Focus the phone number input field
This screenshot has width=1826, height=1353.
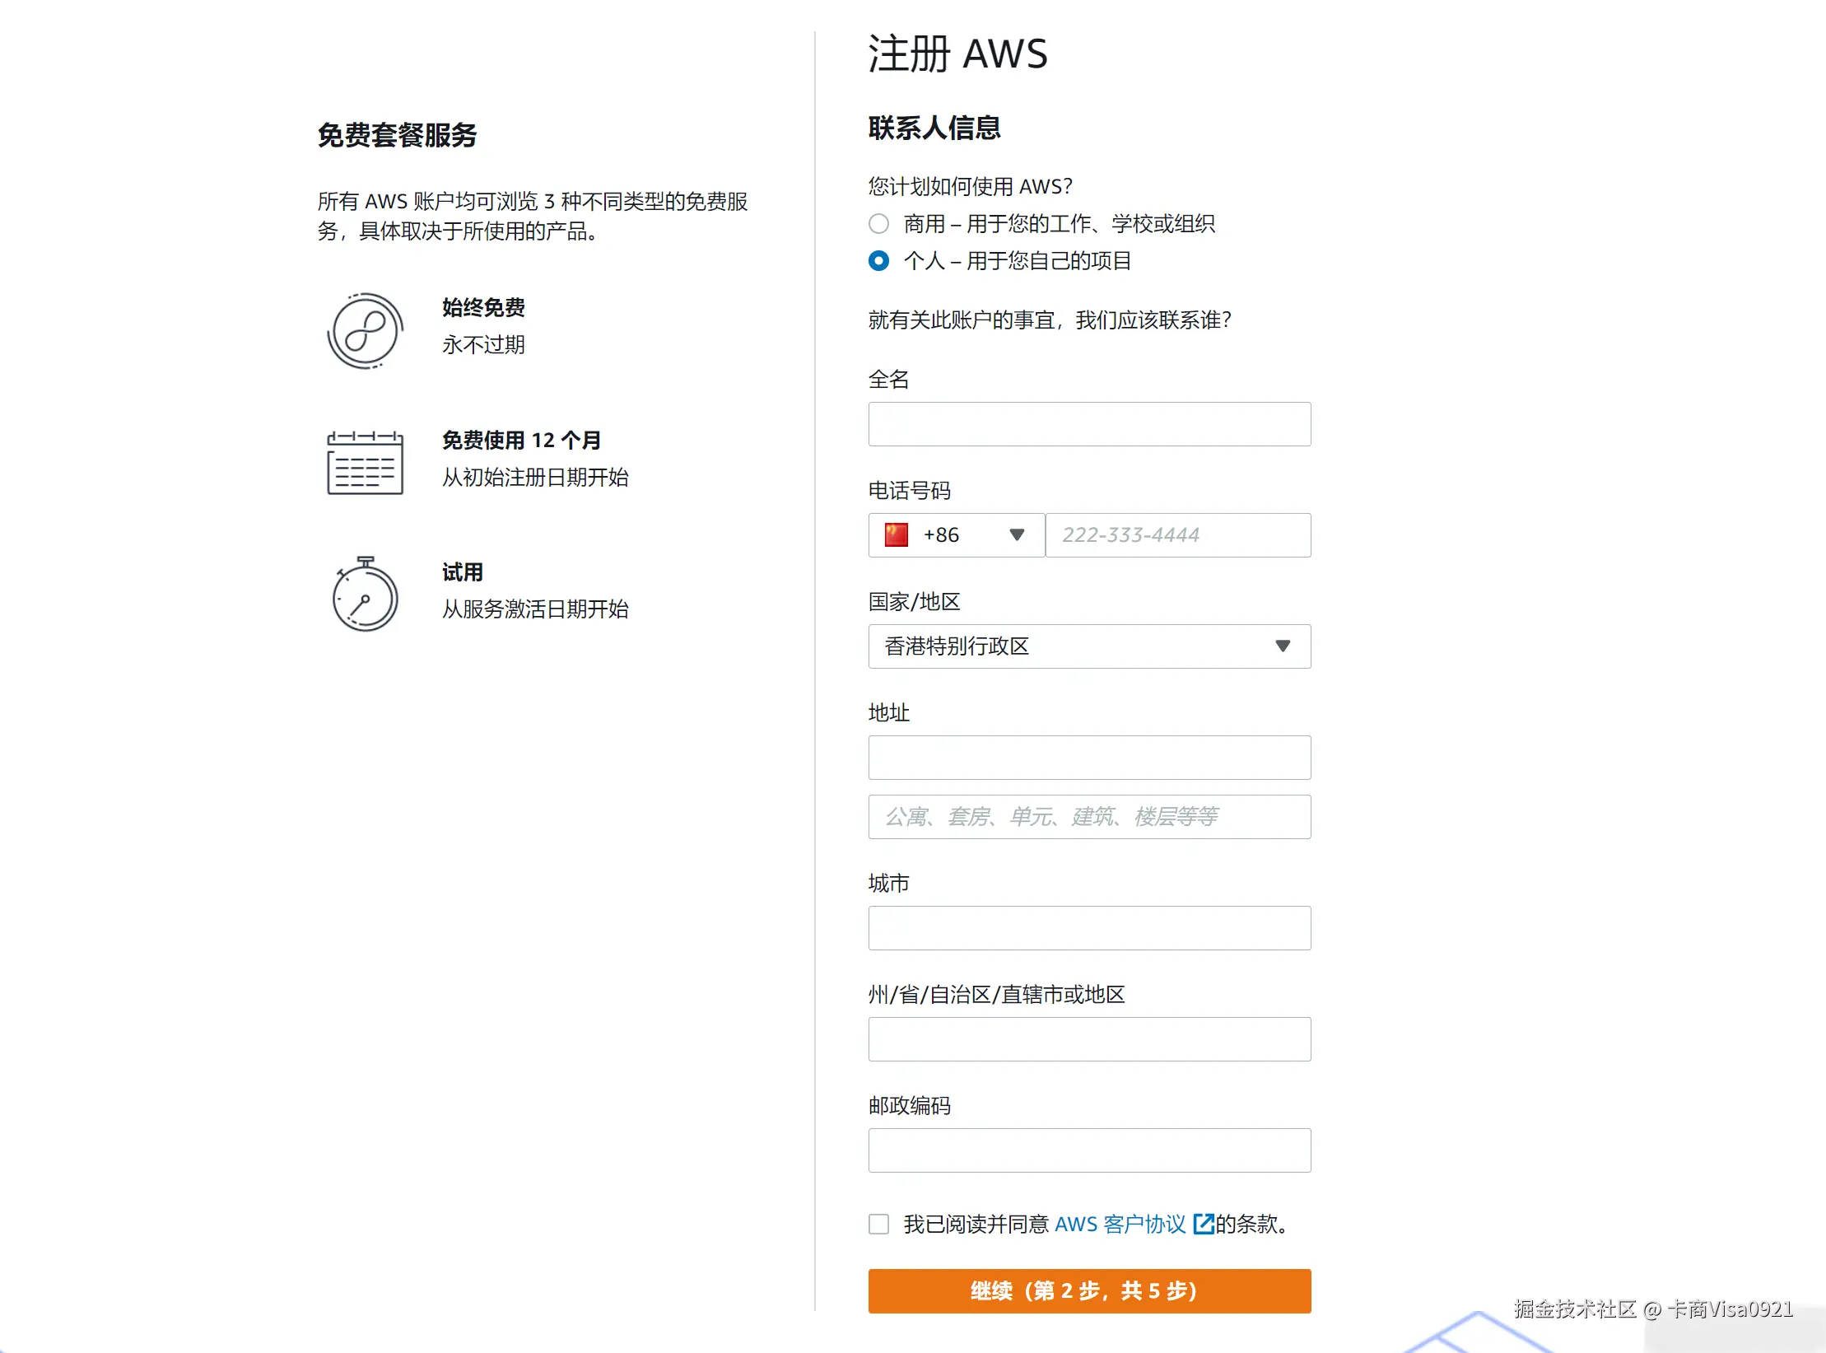1177,535
